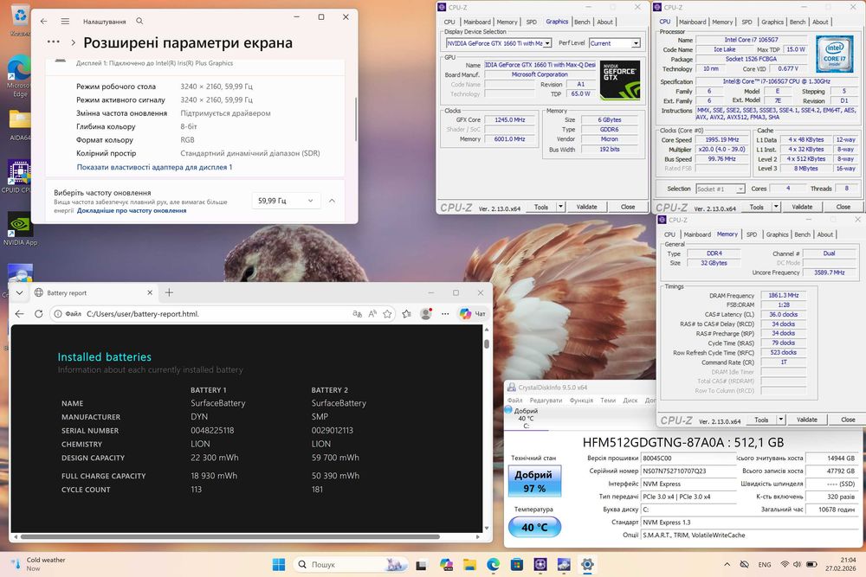Open Copilot Чат button in Edge
This screenshot has width=866, height=577.
(x=472, y=314)
